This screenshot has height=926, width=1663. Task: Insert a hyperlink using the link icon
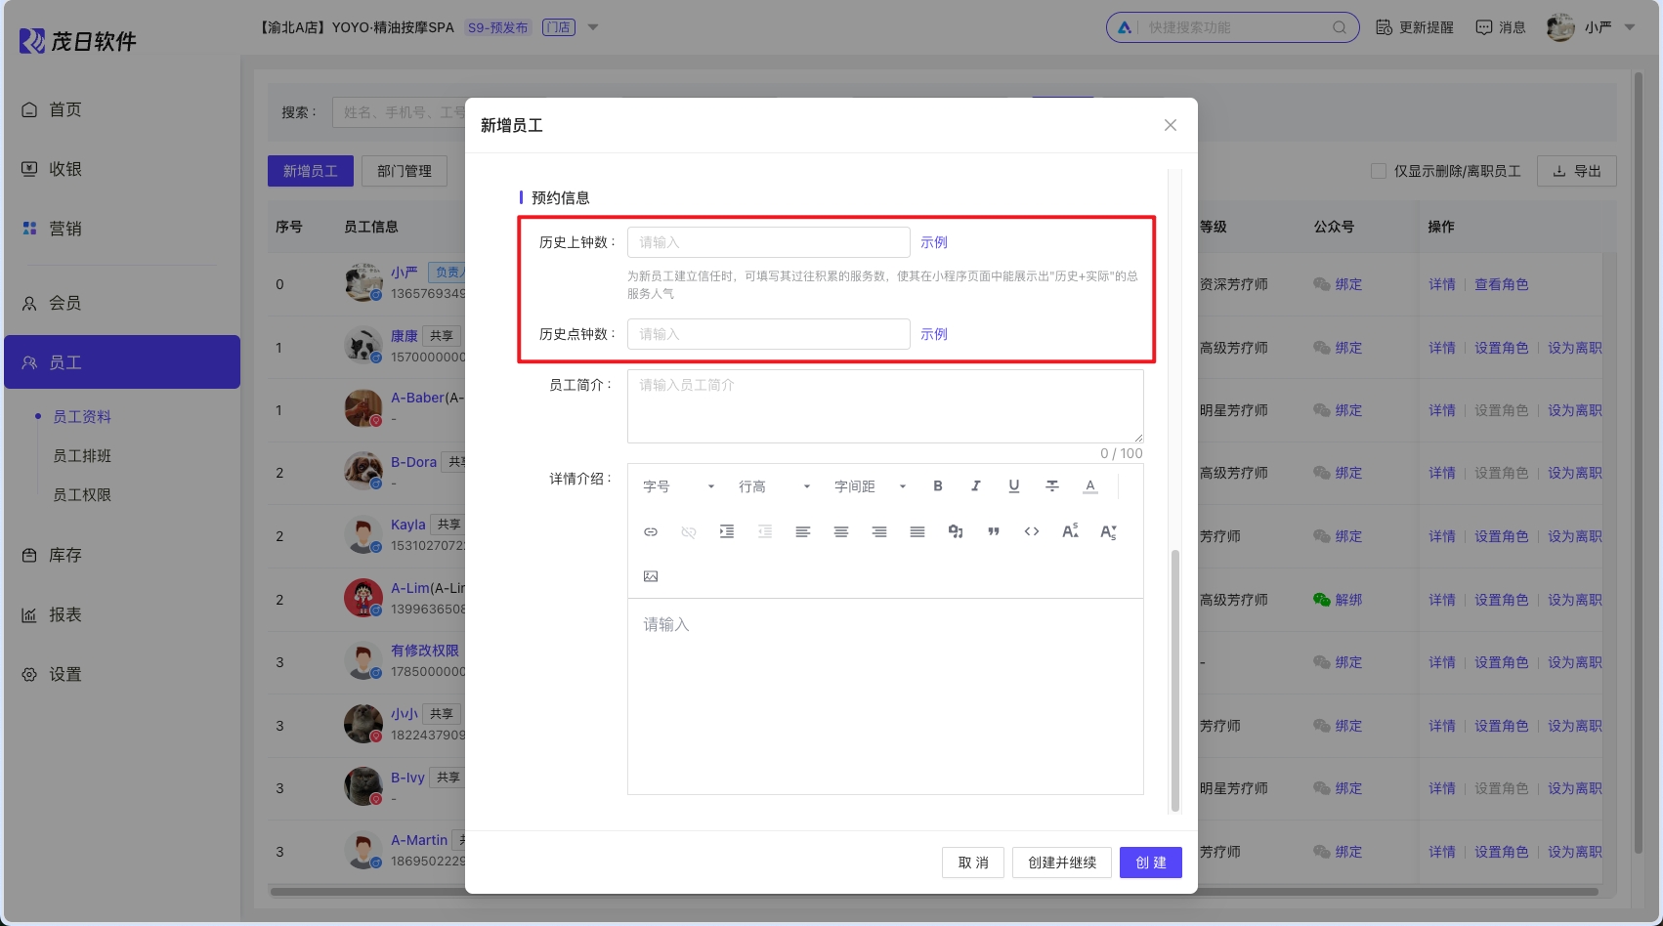pos(651,531)
